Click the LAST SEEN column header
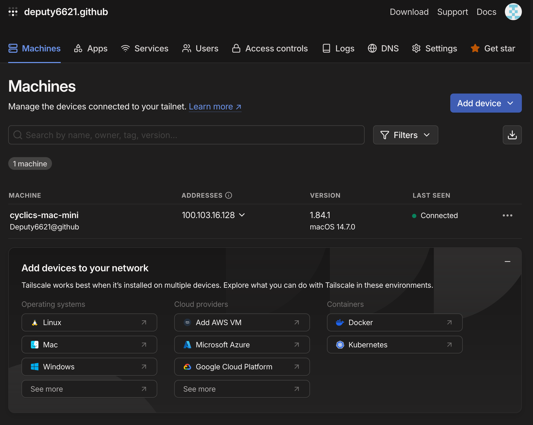Viewport: 533px width, 425px height. tap(431, 195)
